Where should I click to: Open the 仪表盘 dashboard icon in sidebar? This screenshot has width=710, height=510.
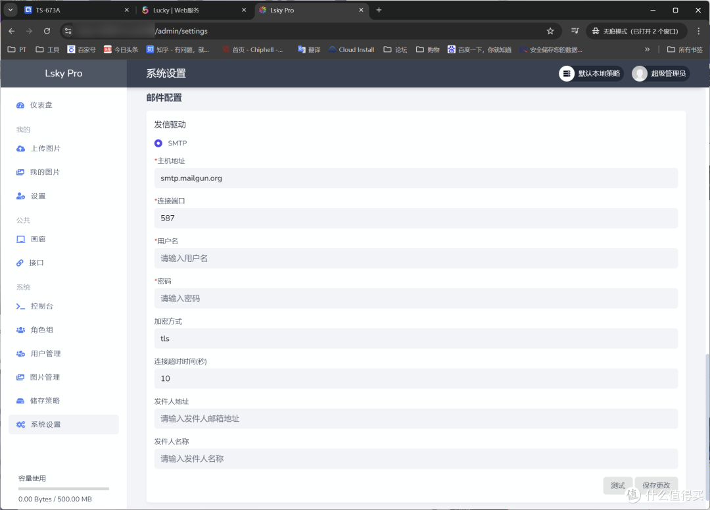click(x=20, y=105)
